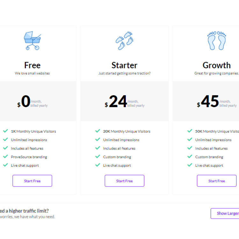Click checkmark beside 1K Monthly Unique Visitors
The width and height of the screenshot is (239, 239).
click(x=5, y=131)
